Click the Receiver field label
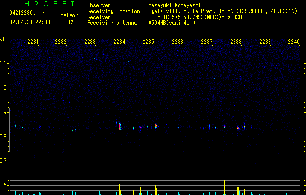306x195 pixels. pos(99,17)
